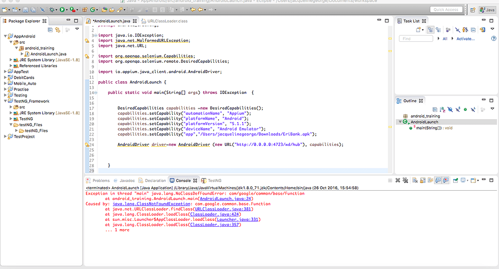Click java.lang.ClassNotFoundException link

(152, 204)
